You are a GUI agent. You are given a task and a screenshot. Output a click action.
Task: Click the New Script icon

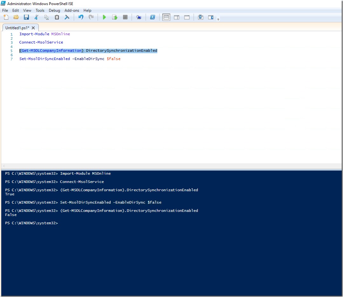pyautogui.click(x=6, y=17)
